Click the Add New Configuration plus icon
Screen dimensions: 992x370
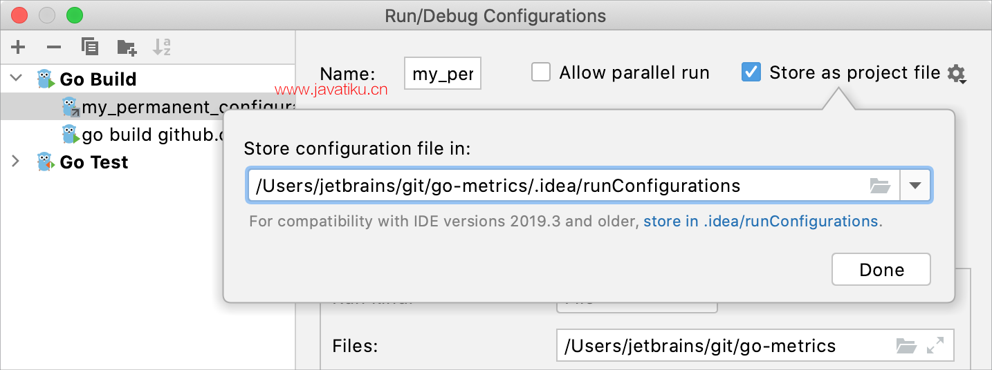point(18,47)
